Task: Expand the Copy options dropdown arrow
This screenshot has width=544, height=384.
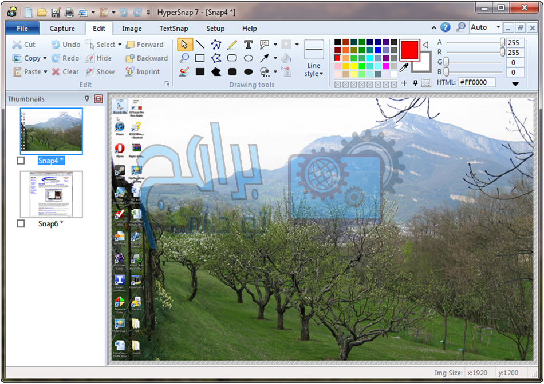Action: [45, 58]
